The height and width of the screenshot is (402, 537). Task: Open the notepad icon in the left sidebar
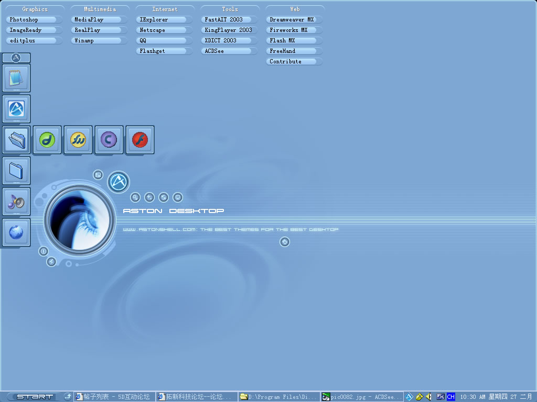(16, 78)
